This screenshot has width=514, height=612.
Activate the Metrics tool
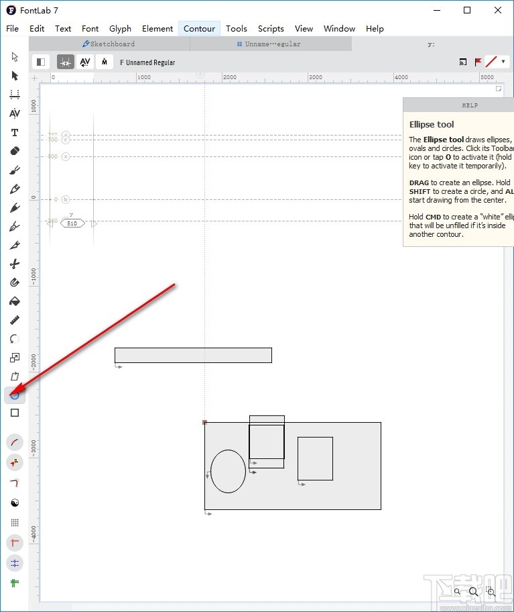[15, 94]
